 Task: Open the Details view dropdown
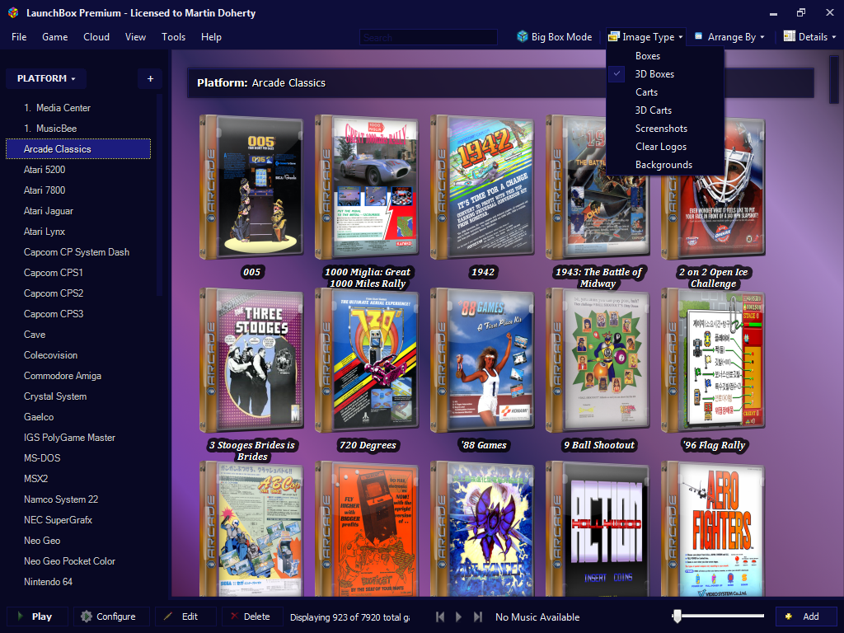809,37
